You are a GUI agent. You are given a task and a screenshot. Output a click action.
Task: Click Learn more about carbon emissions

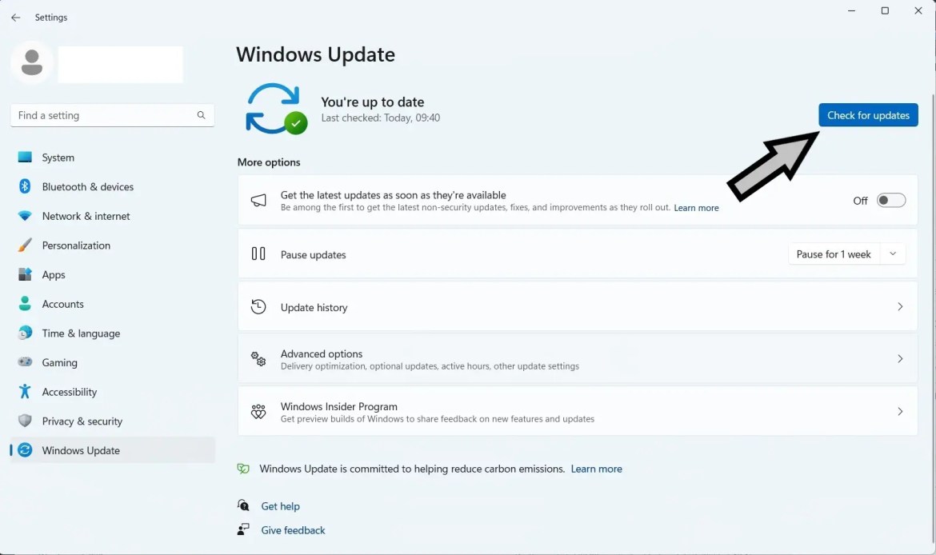pyautogui.click(x=596, y=469)
